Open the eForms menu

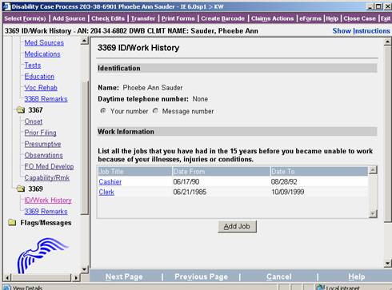[x=310, y=18]
